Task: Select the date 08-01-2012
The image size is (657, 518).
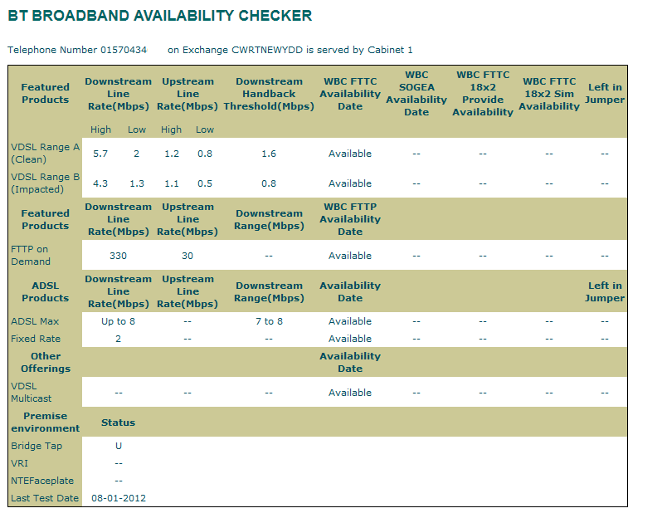Action: click(119, 498)
